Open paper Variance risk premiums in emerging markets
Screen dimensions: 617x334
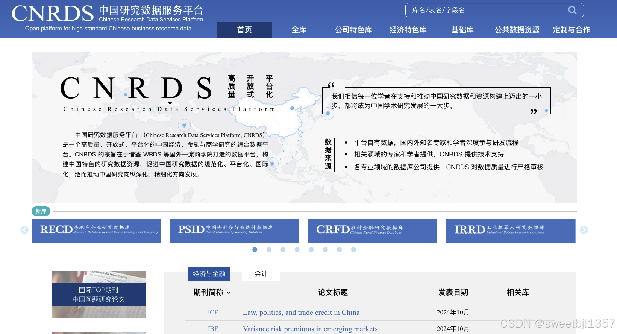pyautogui.click(x=310, y=329)
